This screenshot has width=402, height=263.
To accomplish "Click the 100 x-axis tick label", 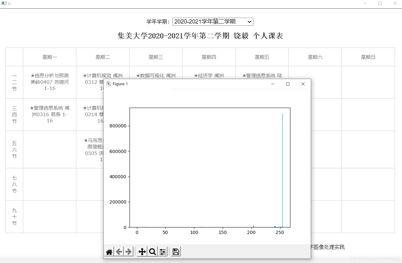I will 194,232.
